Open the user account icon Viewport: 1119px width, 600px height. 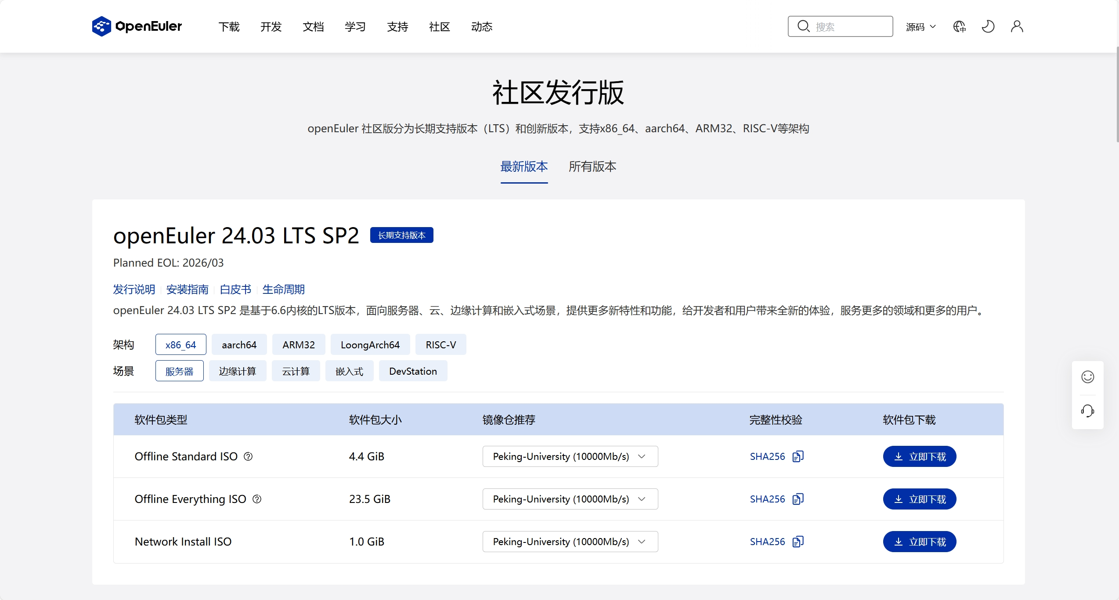pyautogui.click(x=1017, y=26)
